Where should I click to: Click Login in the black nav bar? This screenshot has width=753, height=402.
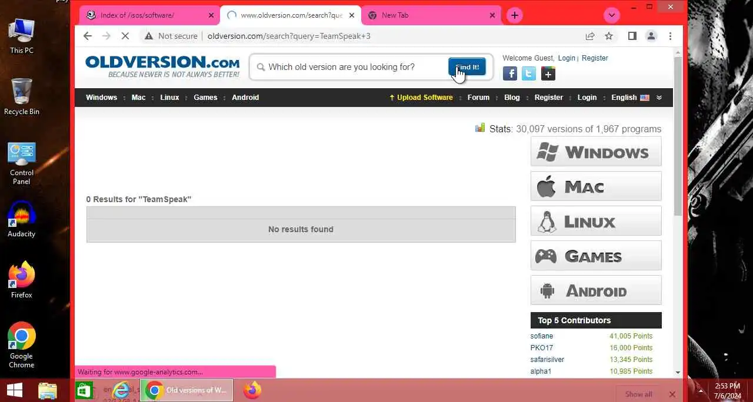pyautogui.click(x=587, y=98)
